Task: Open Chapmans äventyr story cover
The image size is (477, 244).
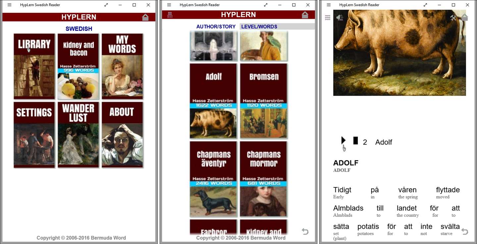Action: pos(213,179)
